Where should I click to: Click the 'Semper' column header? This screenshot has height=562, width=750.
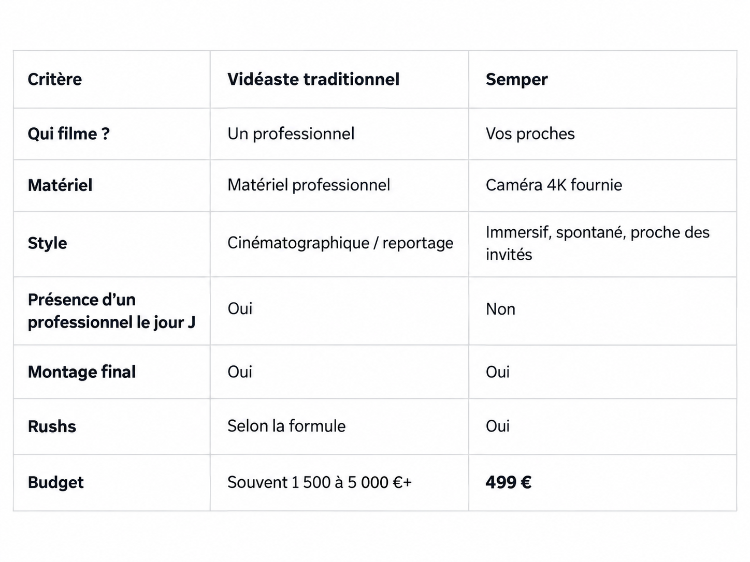[516, 80]
